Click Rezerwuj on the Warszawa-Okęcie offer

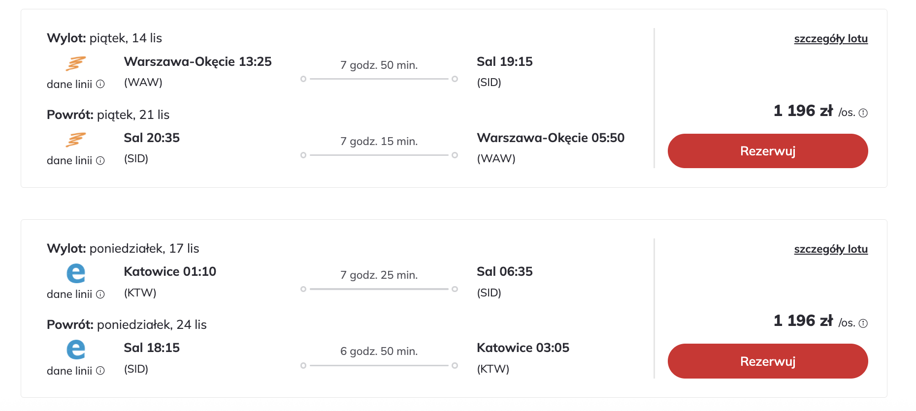click(767, 151)
